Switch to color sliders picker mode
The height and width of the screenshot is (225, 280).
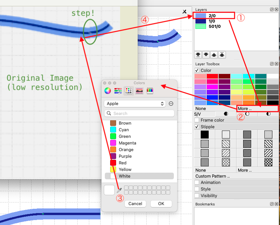(x=118, y=90)
